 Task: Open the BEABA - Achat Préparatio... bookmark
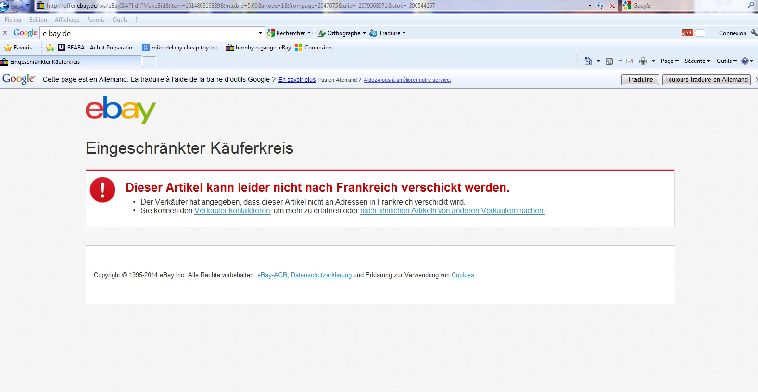pyautogui.click(x=97, y=48)
